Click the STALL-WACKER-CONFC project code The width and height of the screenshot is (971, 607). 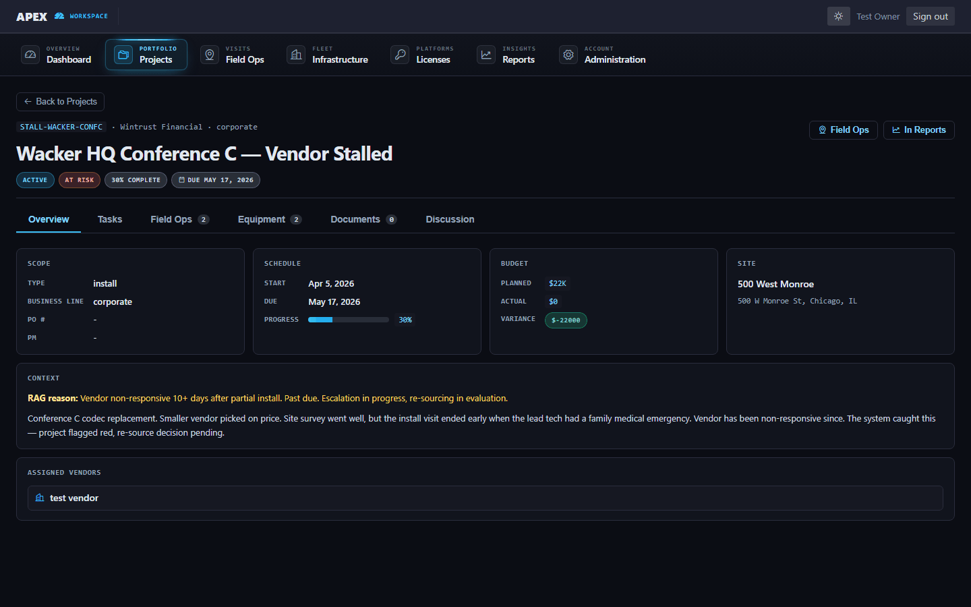(61, 127)
